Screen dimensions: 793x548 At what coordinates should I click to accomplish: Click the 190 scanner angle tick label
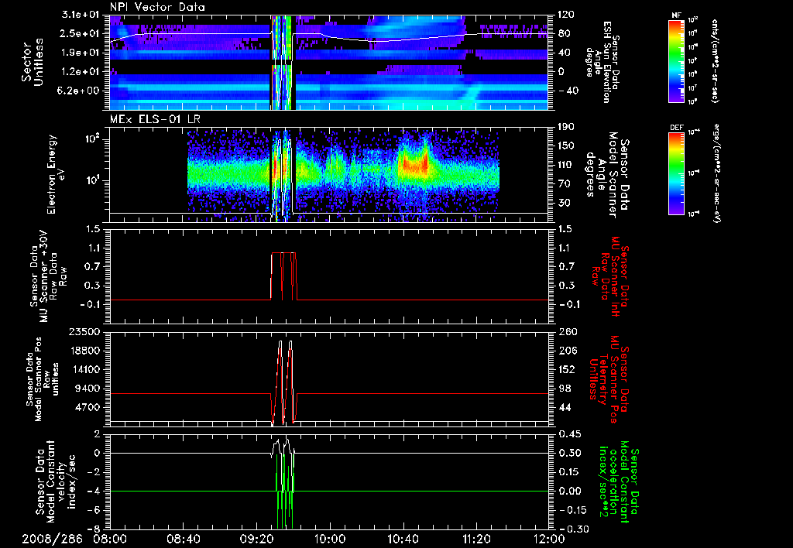coord(567,127)
